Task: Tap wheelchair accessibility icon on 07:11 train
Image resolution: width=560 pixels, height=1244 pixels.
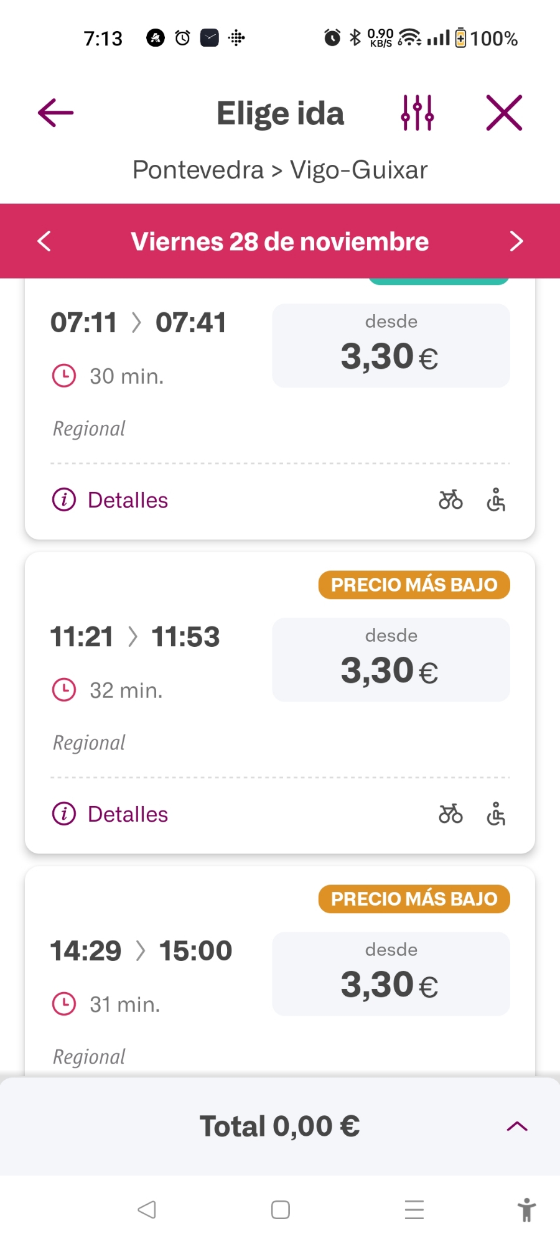Action: 496,500
